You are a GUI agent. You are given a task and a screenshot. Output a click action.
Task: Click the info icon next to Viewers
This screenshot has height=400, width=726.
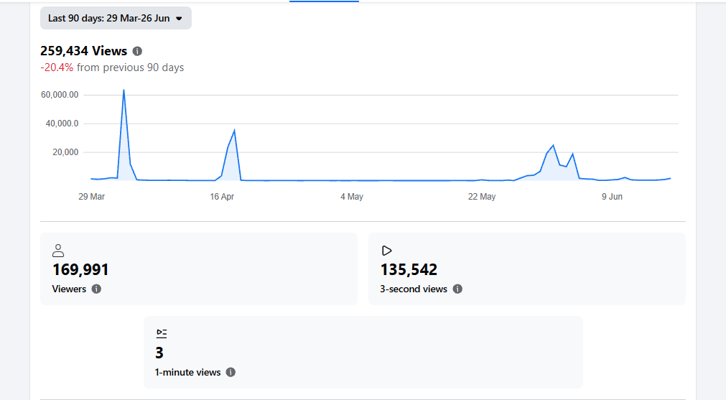[x=96, y=289]
